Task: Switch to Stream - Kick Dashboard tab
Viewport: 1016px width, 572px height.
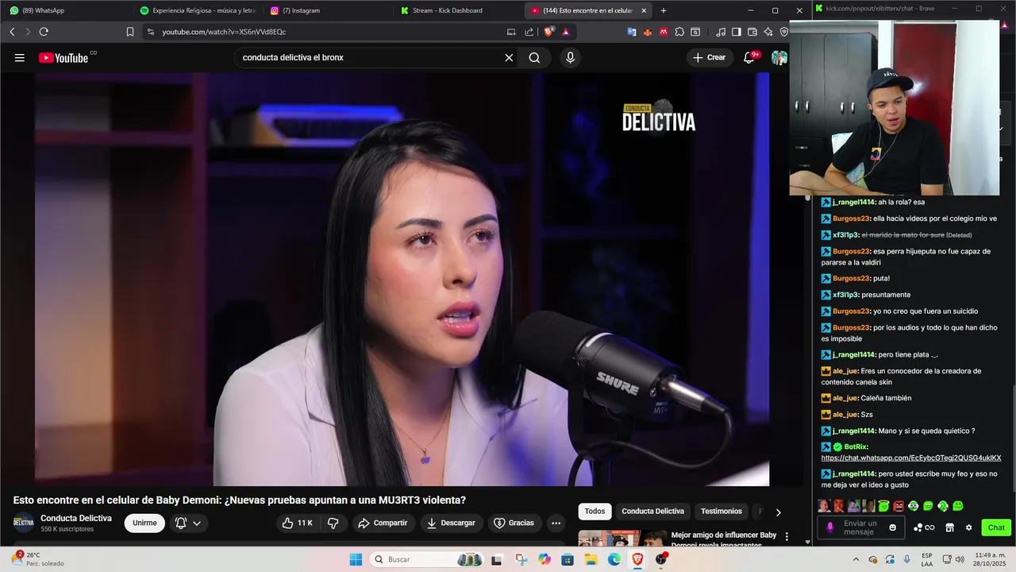Action: click(x=457, y=10)
